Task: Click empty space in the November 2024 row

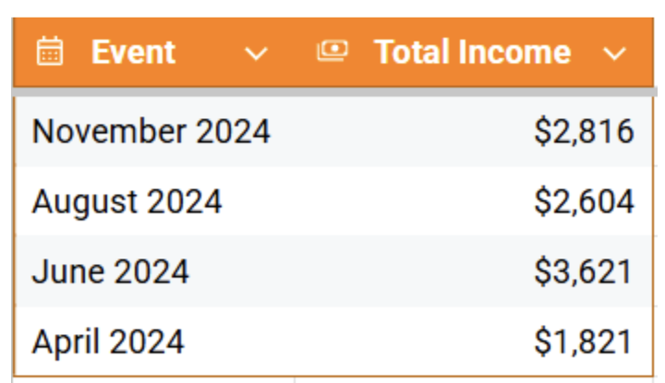Action: point(401,131)
